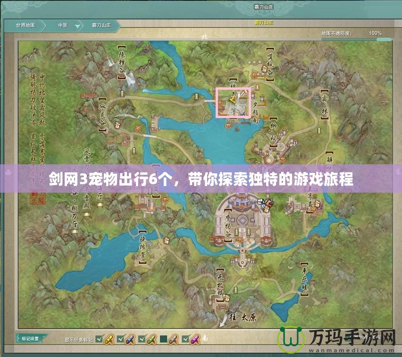Click the yellow player position arrow on map

click(233, 99)
